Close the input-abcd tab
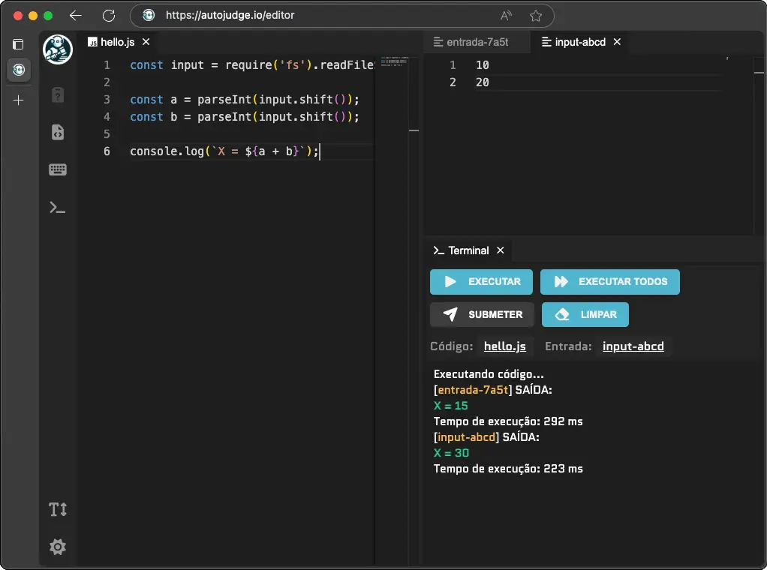Screen dimensions: 767x570 click(x=618, y=42)
